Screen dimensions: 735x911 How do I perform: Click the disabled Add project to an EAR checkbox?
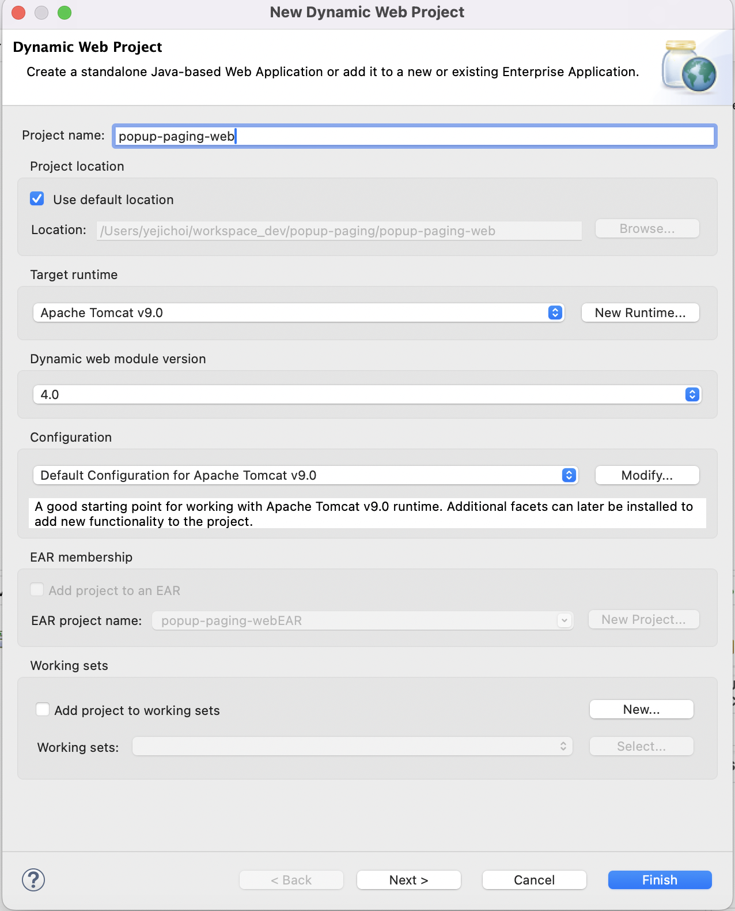(x=37, y=589)
